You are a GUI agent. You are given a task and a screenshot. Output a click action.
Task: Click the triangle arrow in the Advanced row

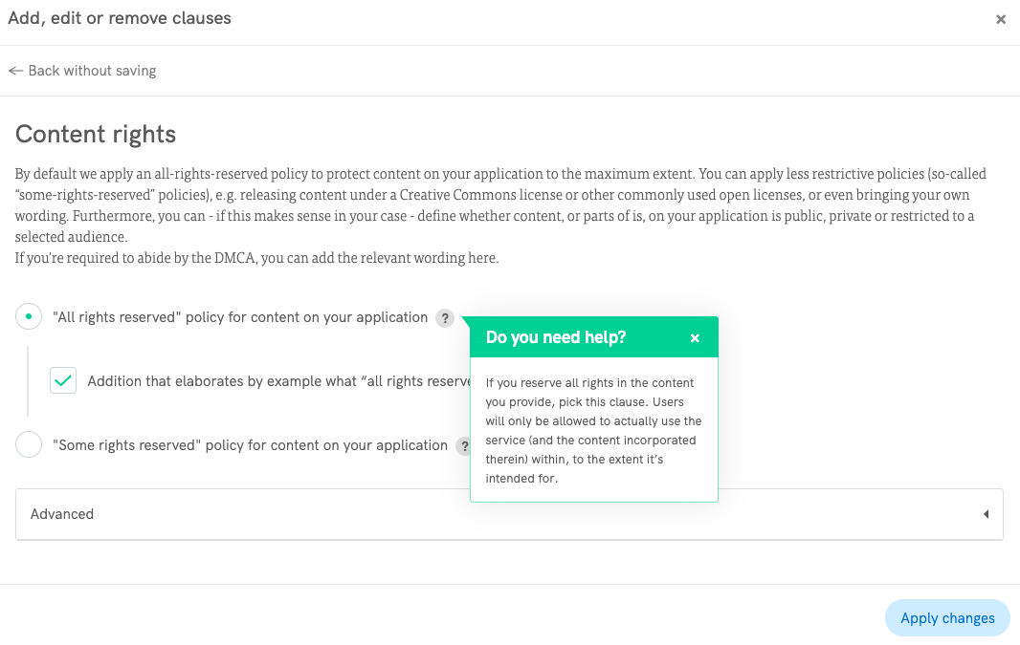[x=986, y=514]
